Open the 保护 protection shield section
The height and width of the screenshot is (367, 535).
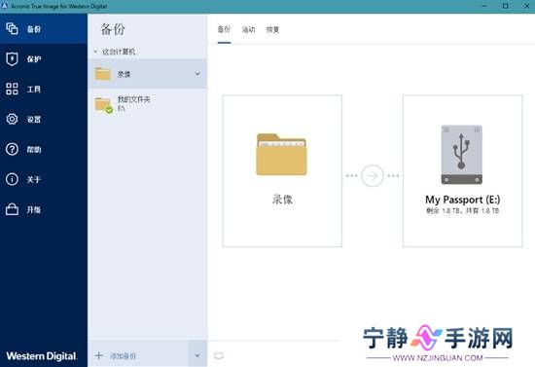(44, 59)
